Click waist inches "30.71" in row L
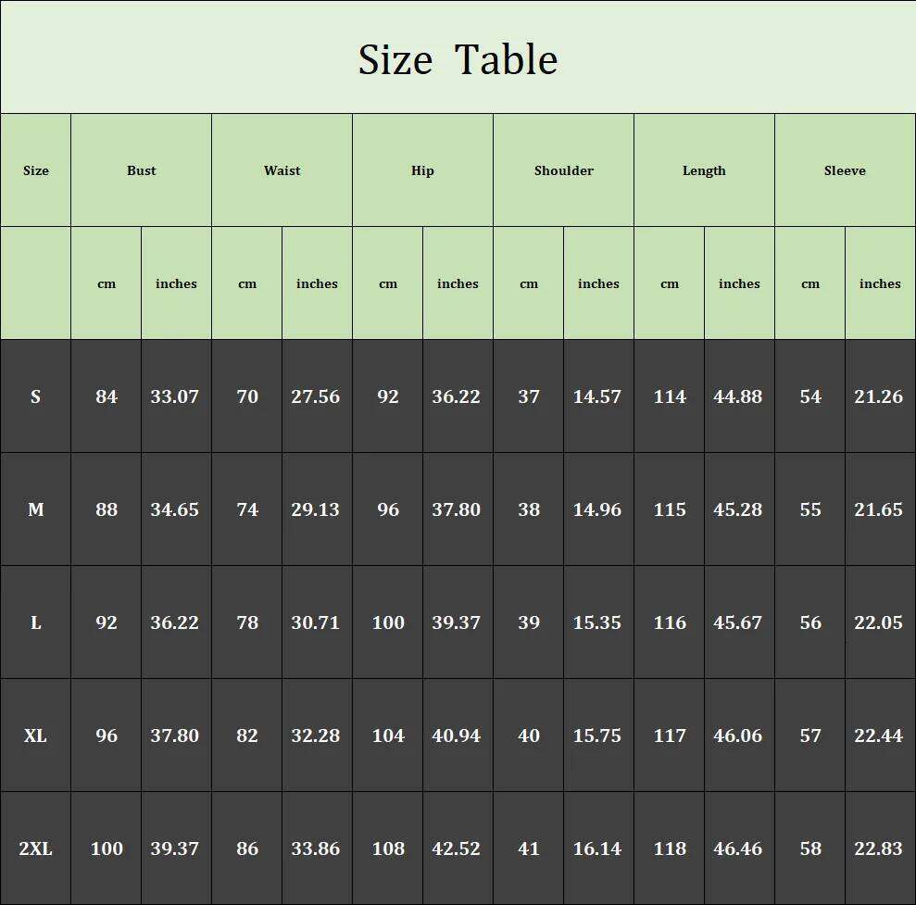The height and width of the screenshot is (905, 916). [x=316, y=622]
